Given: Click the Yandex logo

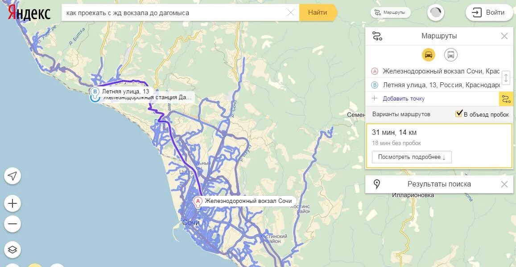Looking at the screenshot, I should (x=29, y=13).
